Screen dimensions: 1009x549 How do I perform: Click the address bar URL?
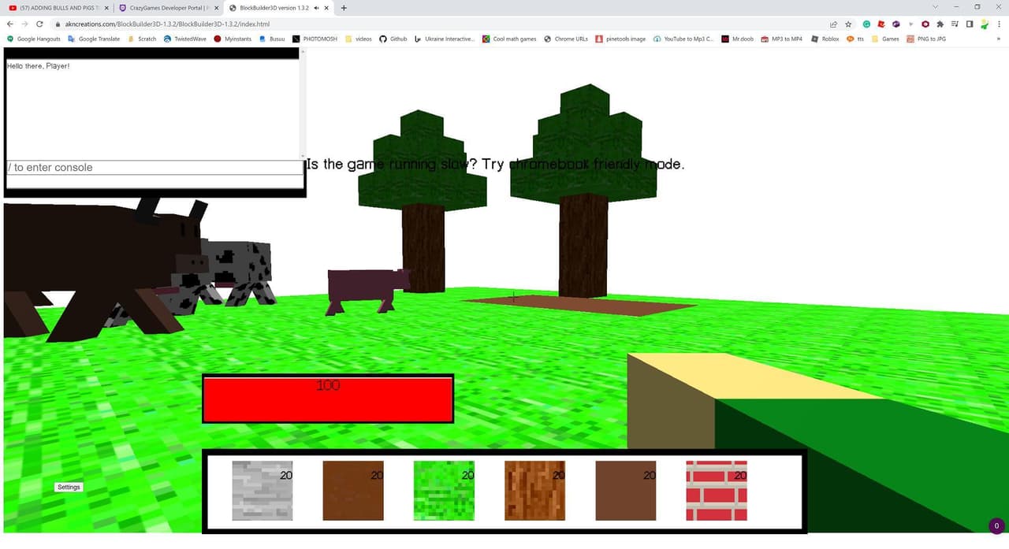[x=167, y=24]
